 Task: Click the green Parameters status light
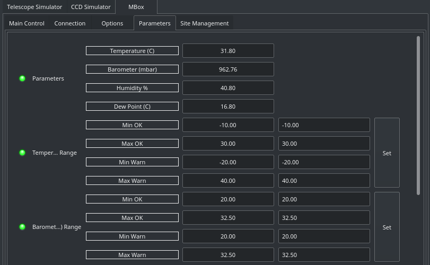coord(22,78)
